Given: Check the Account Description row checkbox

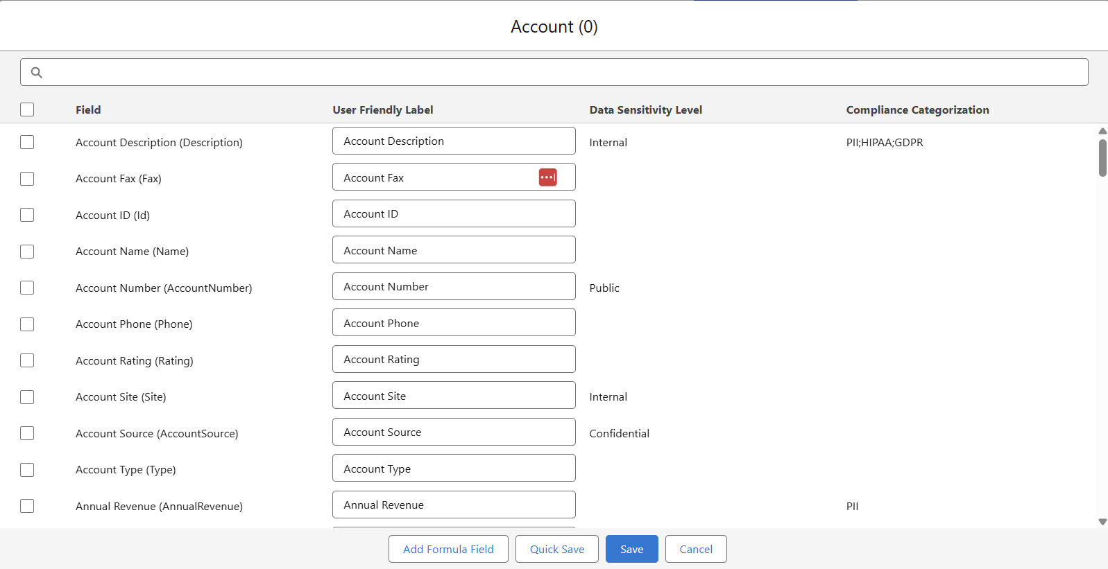Looking at the screenshot, I should (x=27, y=142).
